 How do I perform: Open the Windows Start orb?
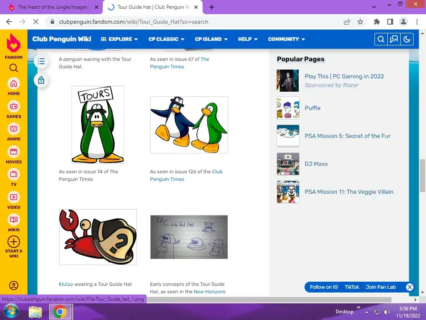coord(11,312)
